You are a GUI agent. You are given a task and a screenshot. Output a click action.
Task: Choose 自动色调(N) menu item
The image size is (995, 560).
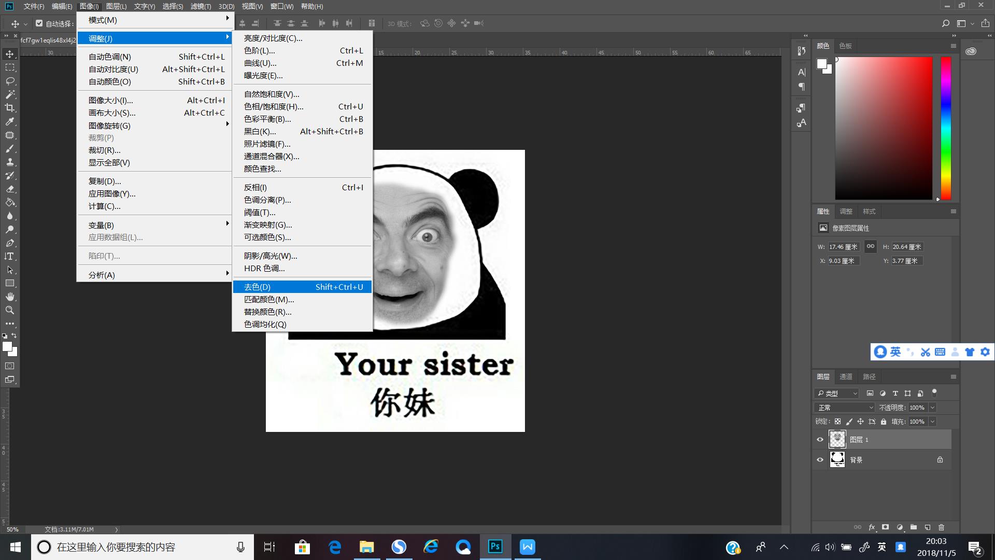coord(154,57)
